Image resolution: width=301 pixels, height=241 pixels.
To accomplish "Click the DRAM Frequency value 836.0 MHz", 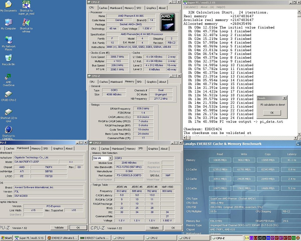I will coord(143,109).
